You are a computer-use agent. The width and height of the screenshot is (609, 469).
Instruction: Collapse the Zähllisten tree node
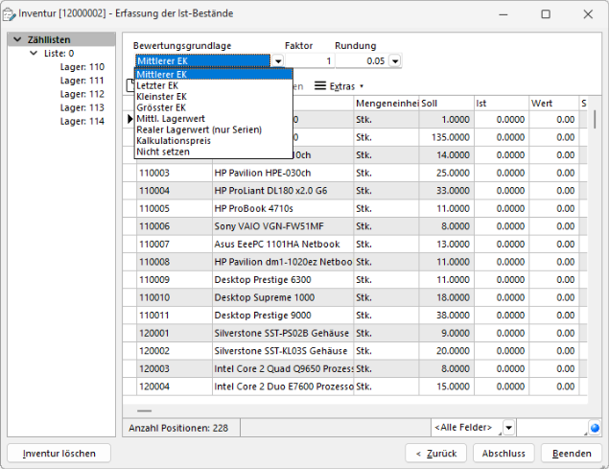(18, 40)
